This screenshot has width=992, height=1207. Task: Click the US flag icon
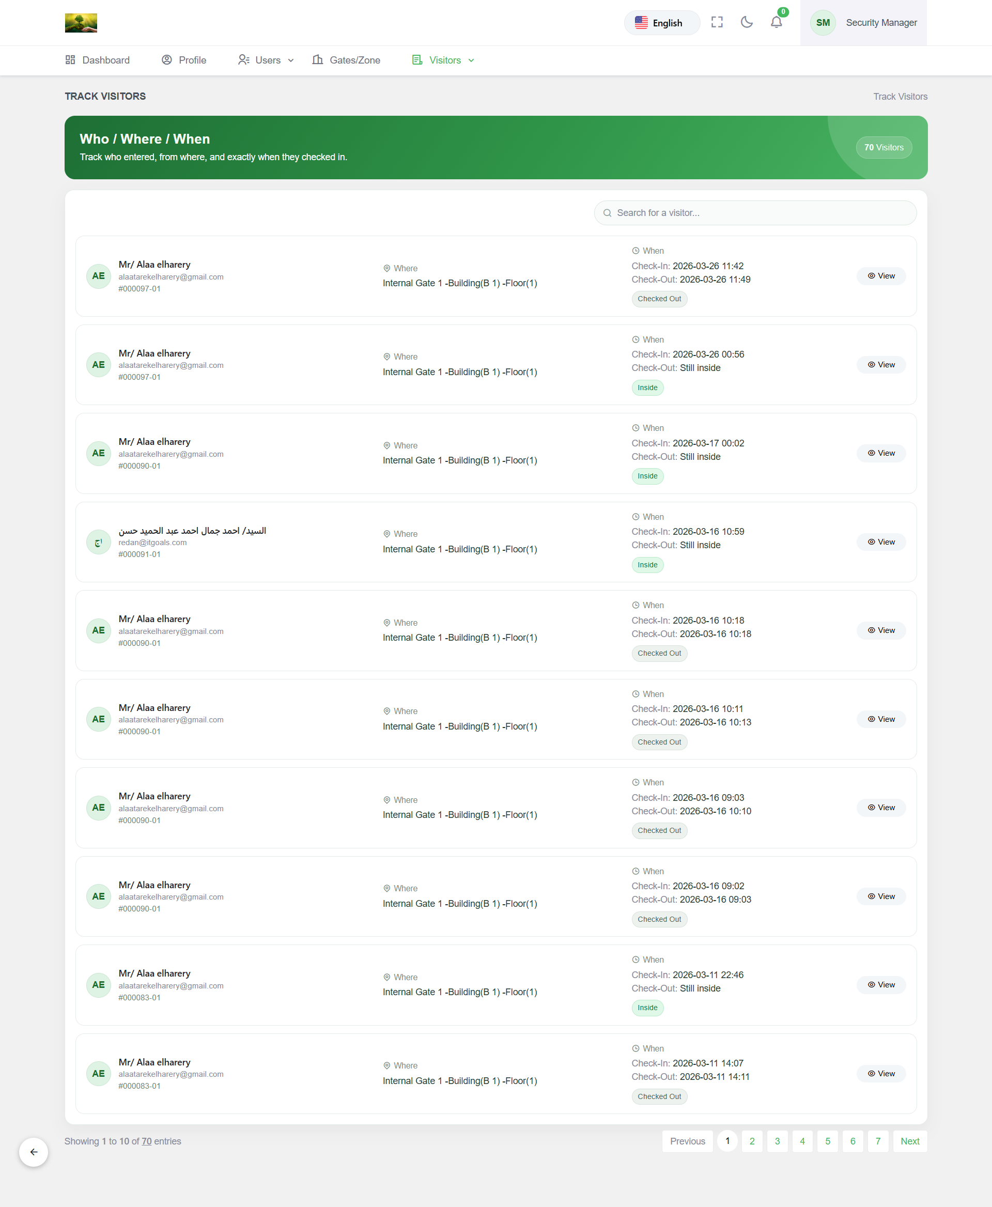click(641, 23)
